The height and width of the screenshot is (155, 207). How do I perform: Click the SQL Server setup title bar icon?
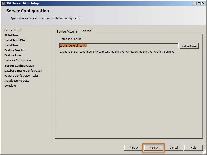(4, 3)
